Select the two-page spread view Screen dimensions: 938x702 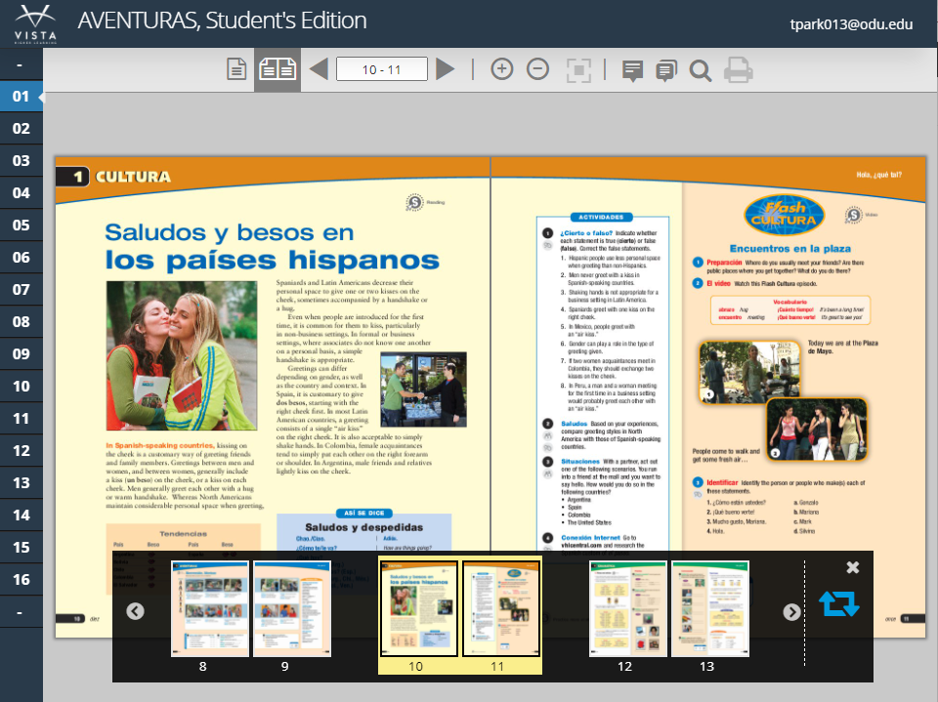pos(277,69)
